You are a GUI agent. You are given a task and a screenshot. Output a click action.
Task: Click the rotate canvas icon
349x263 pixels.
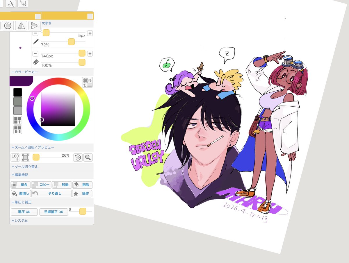coord(8,26)
